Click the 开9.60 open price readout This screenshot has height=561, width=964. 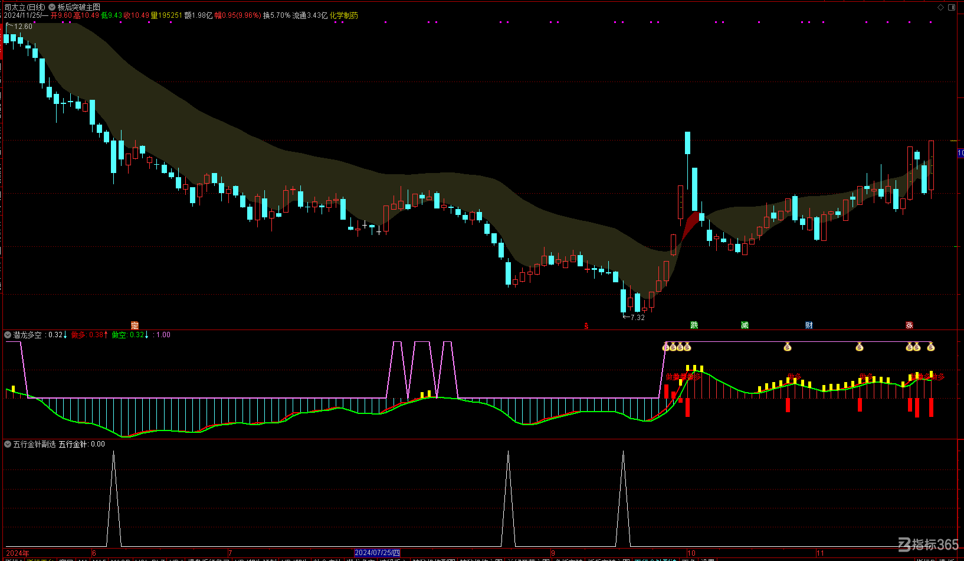click(61, 15)
